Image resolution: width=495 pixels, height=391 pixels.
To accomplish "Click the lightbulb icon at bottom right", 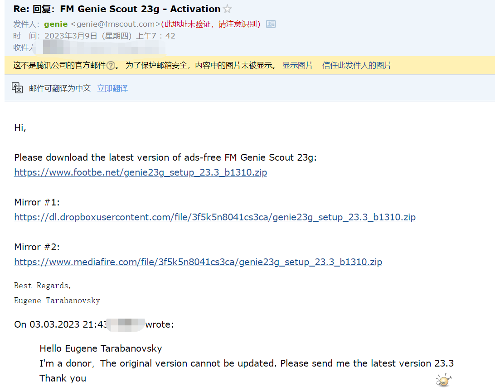I will (x=443, y=380).
